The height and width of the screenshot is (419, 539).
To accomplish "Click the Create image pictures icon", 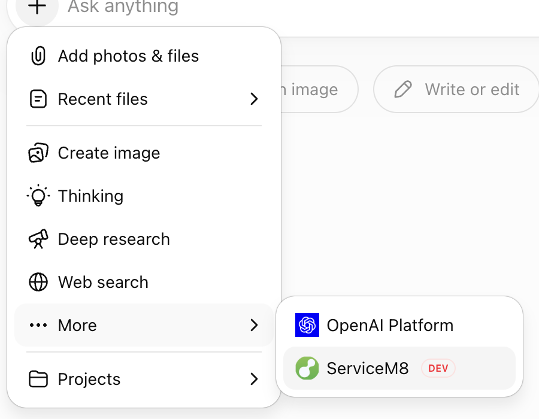I will (x=38, y=153).
